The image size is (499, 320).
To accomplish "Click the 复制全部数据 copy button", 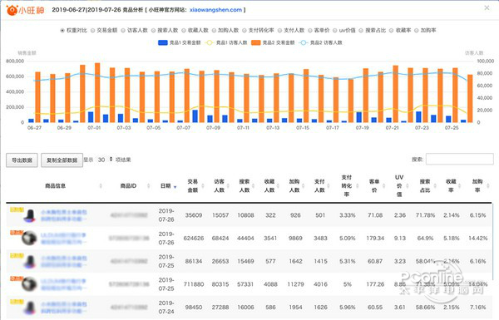I will point(62,160).
